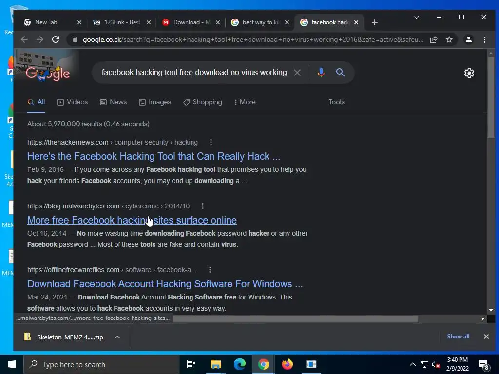
Task: Open the network tray icon
Action: [x=424, y=364]
